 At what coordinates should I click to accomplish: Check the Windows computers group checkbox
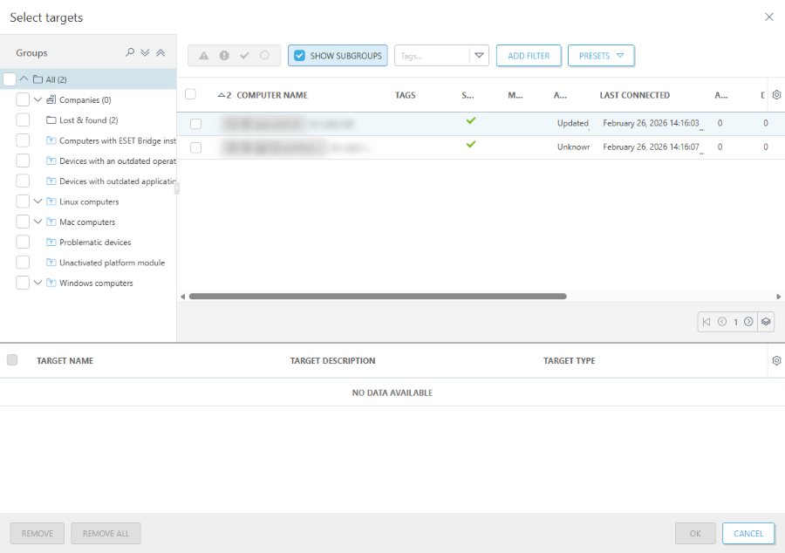click(x=23, y=283)
